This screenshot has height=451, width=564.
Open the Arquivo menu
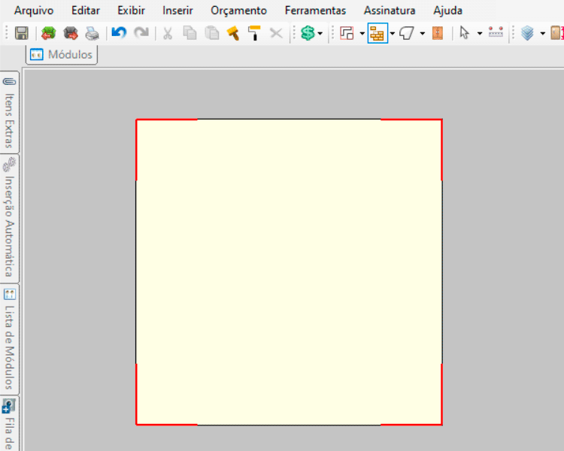pyautogui.click(x=34, y=11)
